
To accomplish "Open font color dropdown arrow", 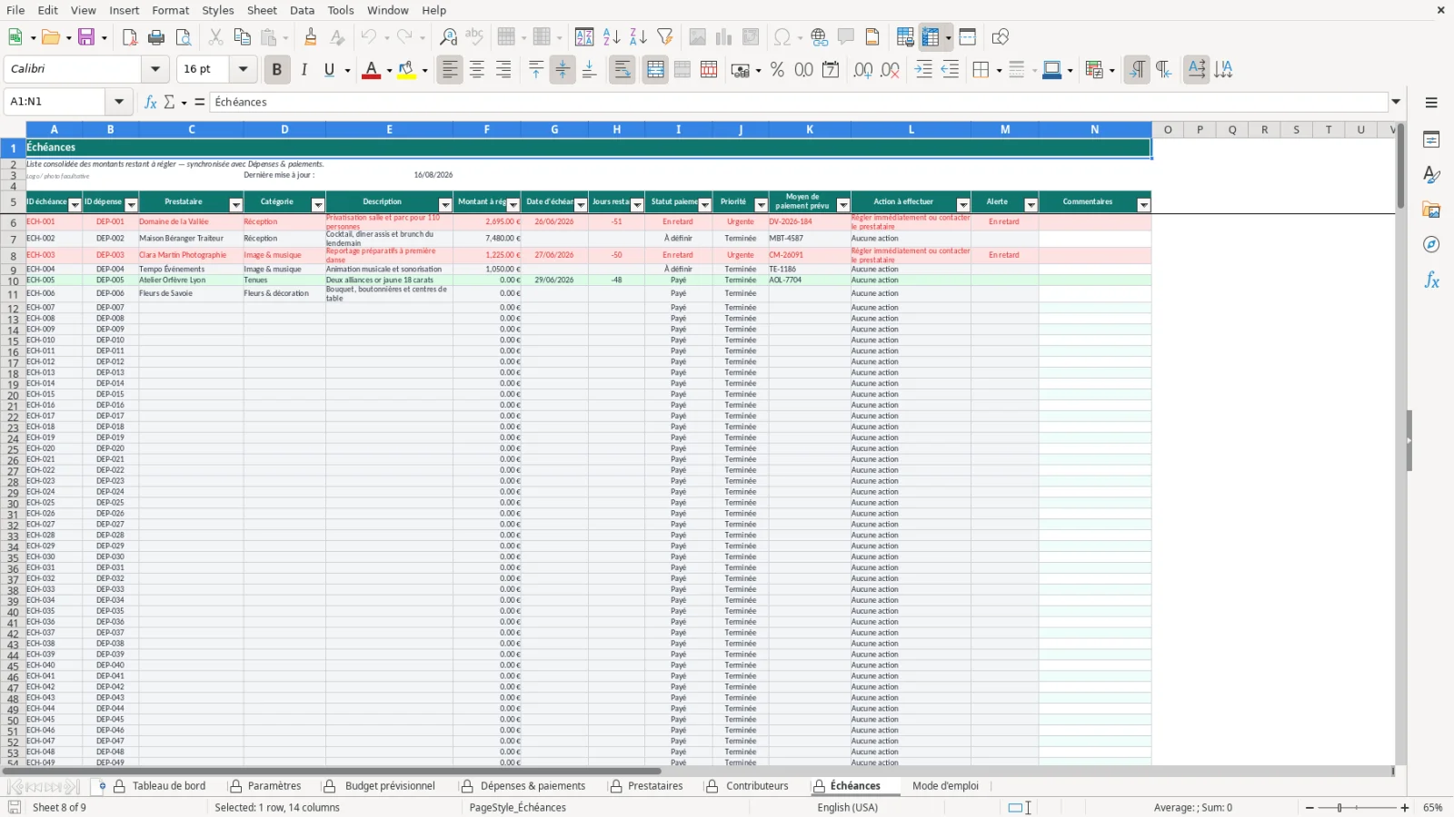I will click(x=389, y=71).
